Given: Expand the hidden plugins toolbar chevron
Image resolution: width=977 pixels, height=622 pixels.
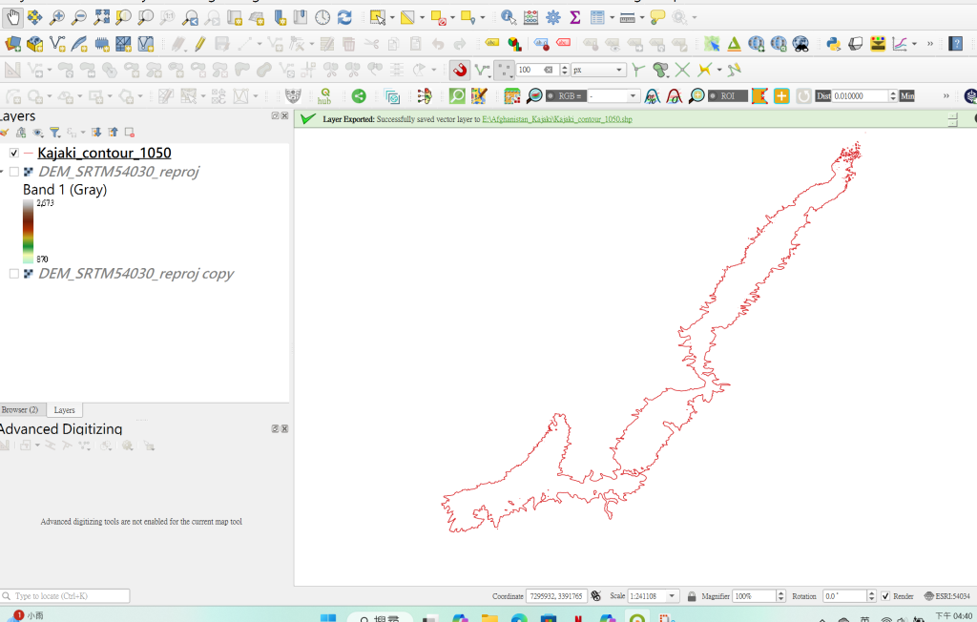Looking at the screenshot, I should click(929, 44).
